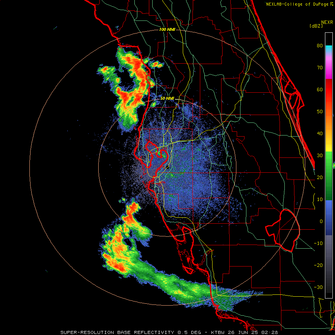335x335 pixels.
Task: Select the 20 value on the dBZ scale
Action: pyautogui.click(x=320, y=178)
